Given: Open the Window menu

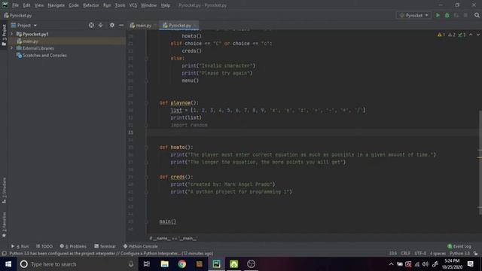Looking at the screenshot, I should (x=149, y=5).
